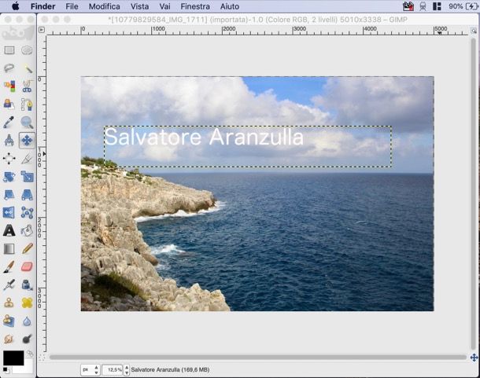480x378 pixels.
Task: Click the vertical canvas scrollbar
Action: coord(473,194)
